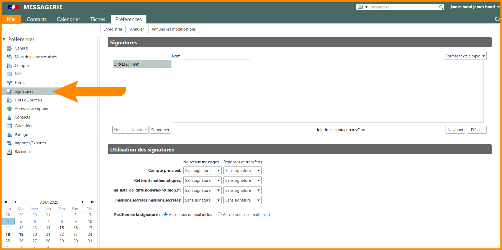
Task: Click the Adresses acceptées shield icon
Action: tap(9, 109)
